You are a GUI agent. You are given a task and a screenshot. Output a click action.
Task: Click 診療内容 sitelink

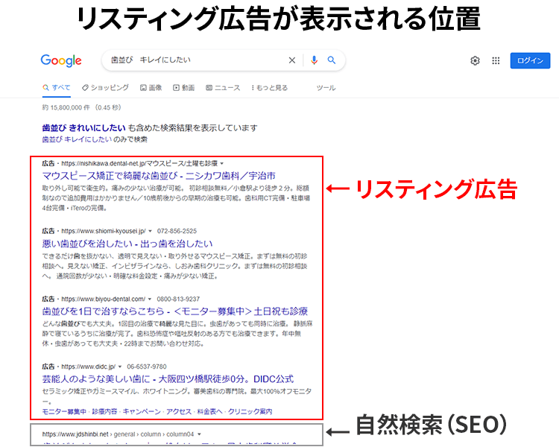tap(104, 412)
